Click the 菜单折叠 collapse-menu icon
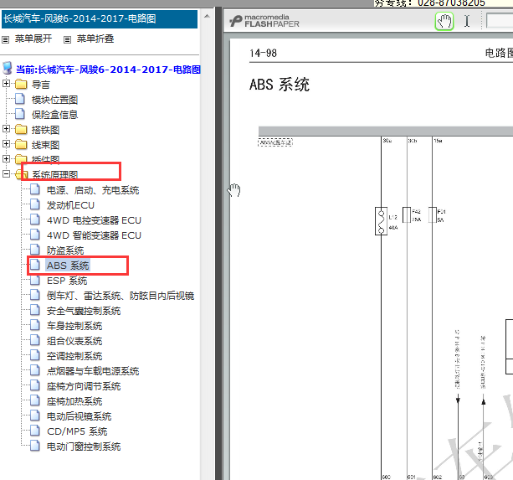513x480 pixels. [x=67, y=39]
